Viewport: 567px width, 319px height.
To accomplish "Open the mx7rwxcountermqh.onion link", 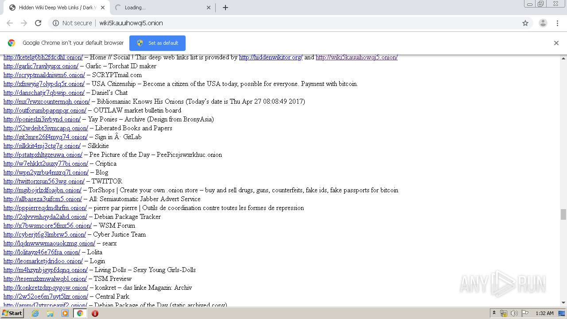I will 47,101.
